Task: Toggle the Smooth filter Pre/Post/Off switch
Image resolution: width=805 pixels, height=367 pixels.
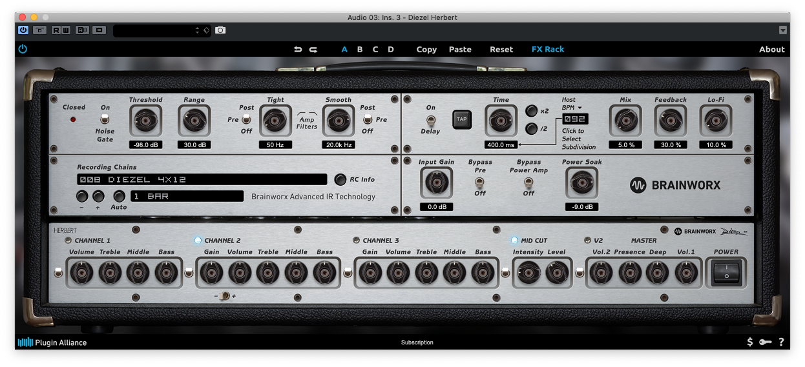Action: [x=368, y=119]
